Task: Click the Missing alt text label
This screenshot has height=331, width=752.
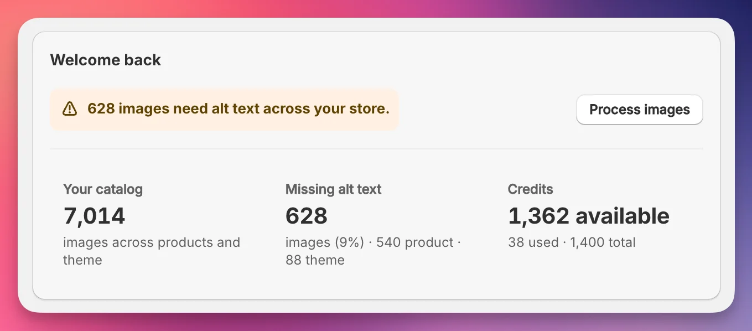Action: 333,189
